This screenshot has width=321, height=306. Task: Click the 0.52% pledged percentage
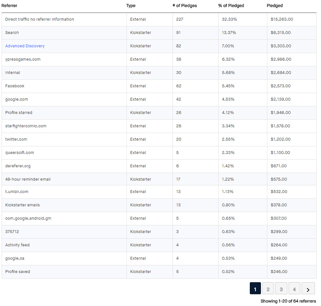[x=228, y=272]
